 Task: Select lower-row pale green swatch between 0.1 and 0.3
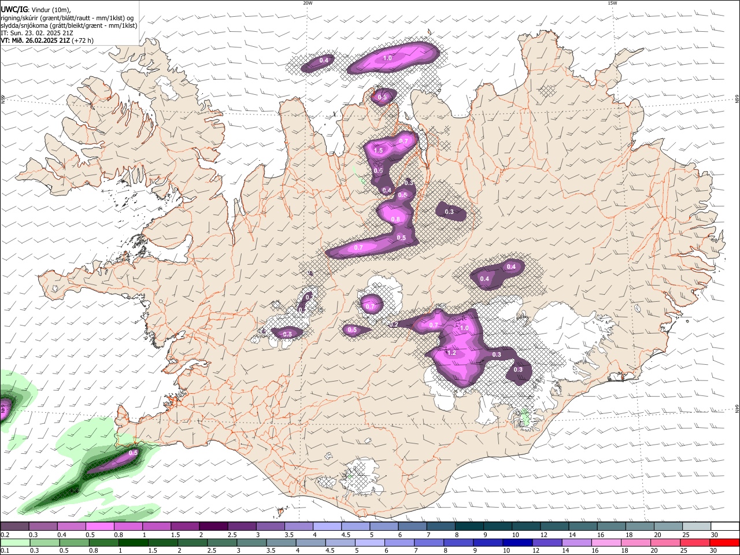pos(14,542)
